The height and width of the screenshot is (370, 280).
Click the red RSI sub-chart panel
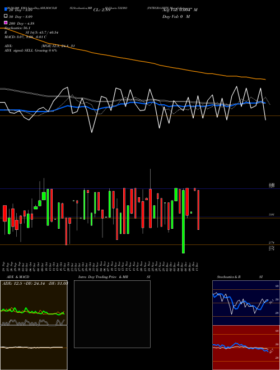[x=246, y=348]
